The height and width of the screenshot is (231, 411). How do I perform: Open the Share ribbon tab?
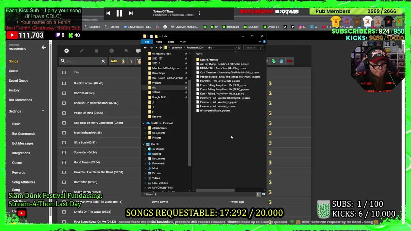[x=171, y=42]
